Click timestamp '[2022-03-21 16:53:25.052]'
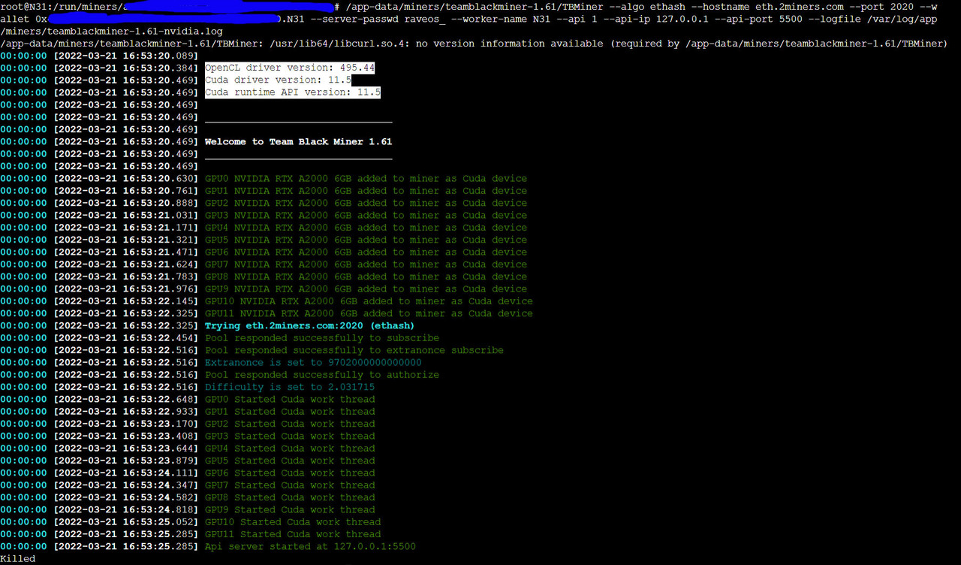This screenshot has width=961, height=565. [126, 522]
